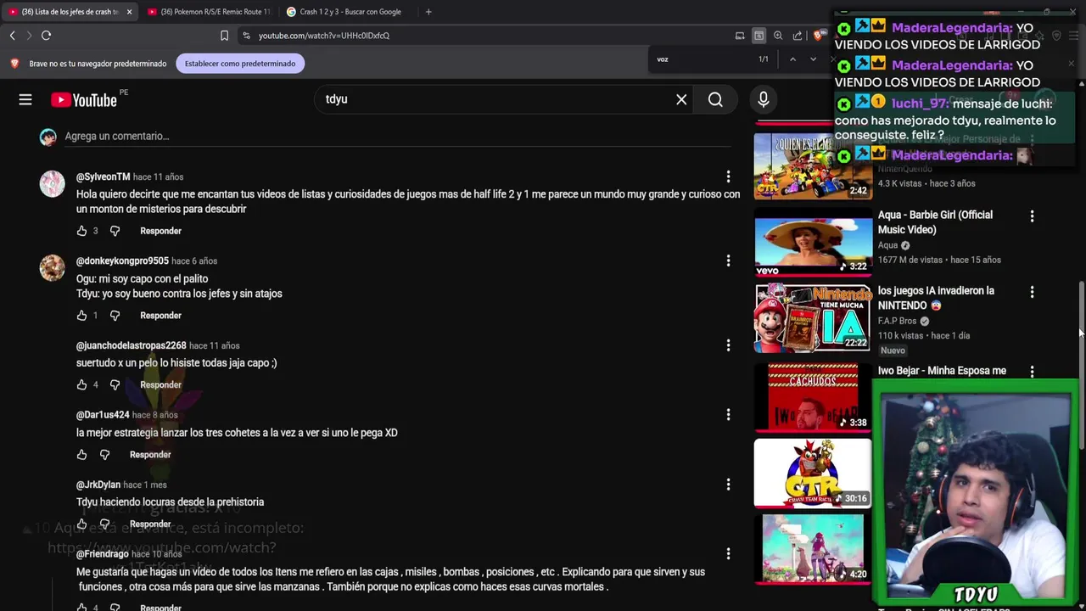Viewport: 1086px width, 611px height.
Task: Go to the YouTube home logo
Action: click(x=83, y=99)
